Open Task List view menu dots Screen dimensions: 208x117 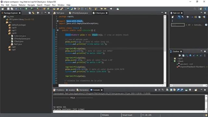coord(172,21)
